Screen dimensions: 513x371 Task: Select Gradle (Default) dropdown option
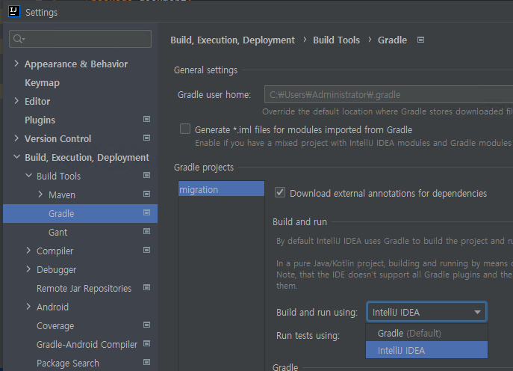(426, 333)
